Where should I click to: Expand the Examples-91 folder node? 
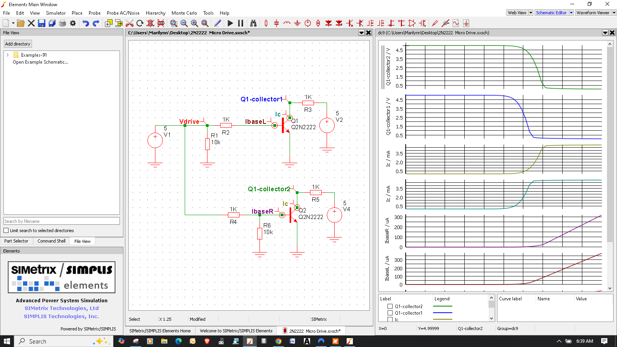tap(8, 55)
